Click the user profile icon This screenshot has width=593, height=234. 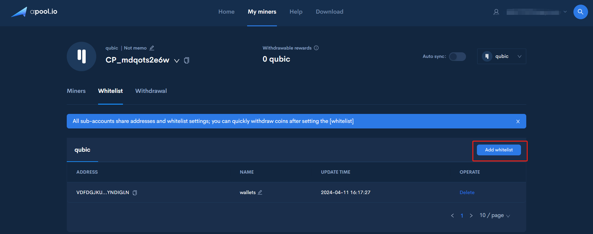[x=496, y=12]
